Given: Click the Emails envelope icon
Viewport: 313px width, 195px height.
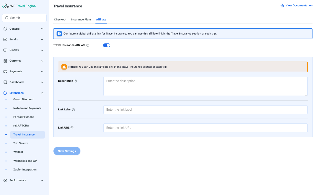Looking at the screenshot, I should pyautogui.click(x=5, y=40).
